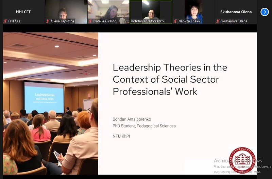This screenshot has width=272, height=179.
Task: Click muted microphone icon beside Natalia Giraldo
Action: tap(90, 21)
